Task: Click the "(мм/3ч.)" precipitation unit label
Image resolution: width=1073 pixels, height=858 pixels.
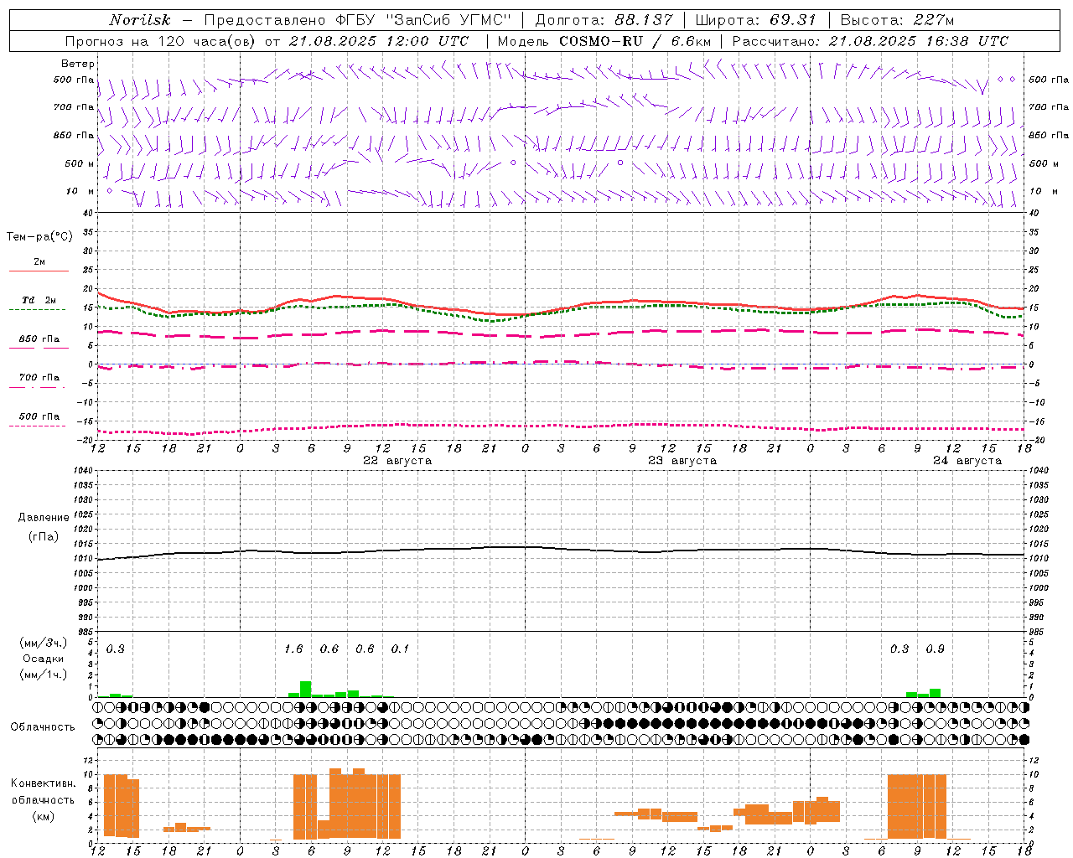Action: 44,643
